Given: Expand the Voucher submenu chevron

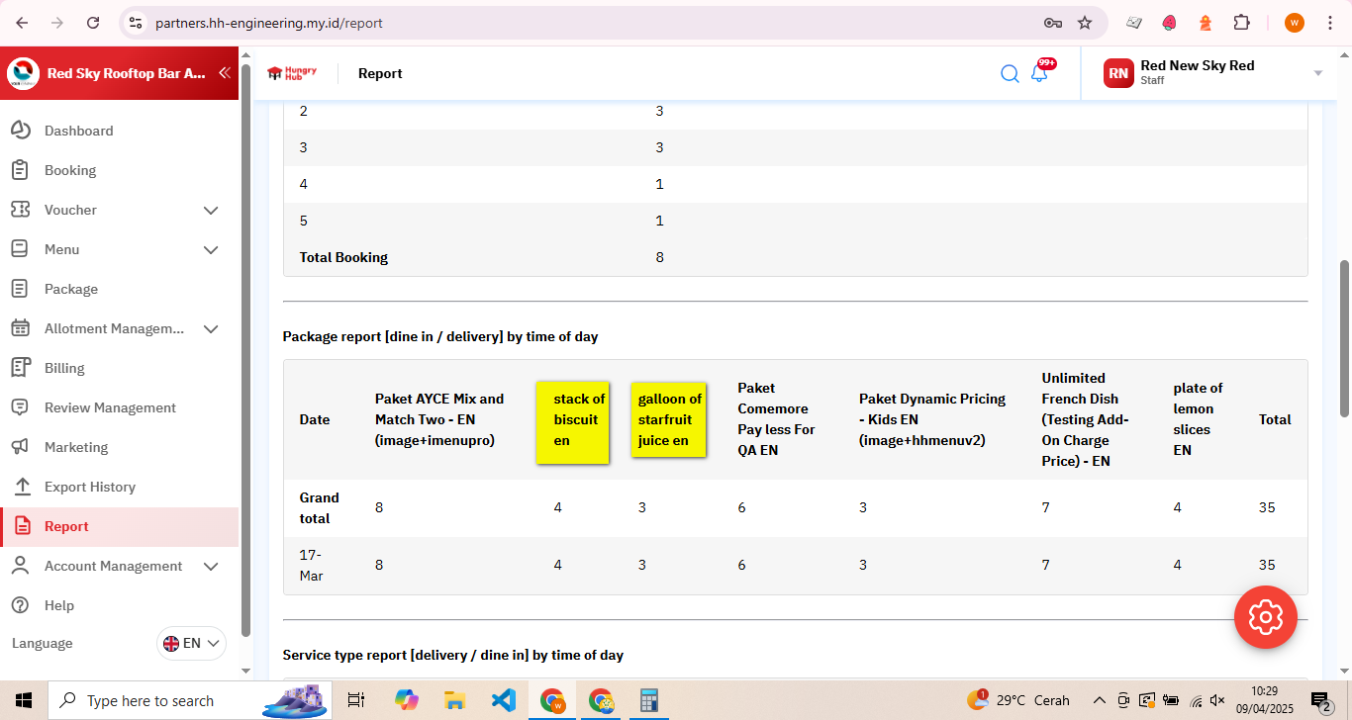Looking at the screenshot, I should [211, 210].
